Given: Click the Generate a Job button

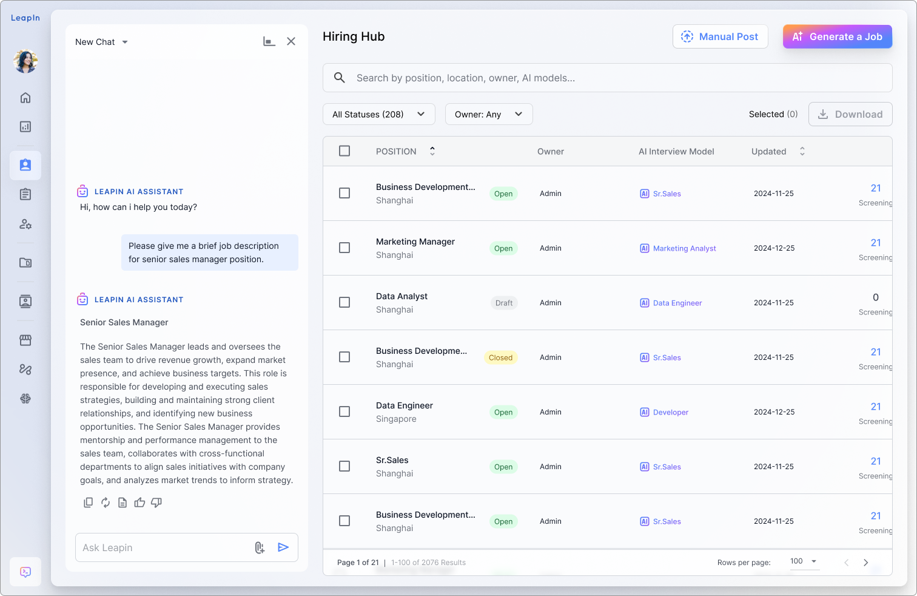Looking at the screenshot, I should [x=837, y=36].
